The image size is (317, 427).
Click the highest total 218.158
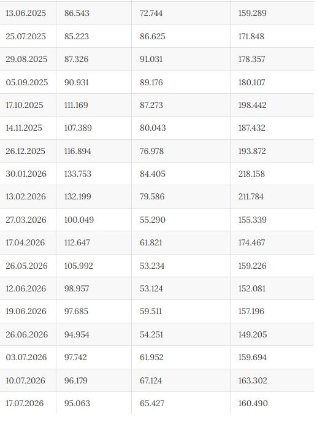click(251, 174)
